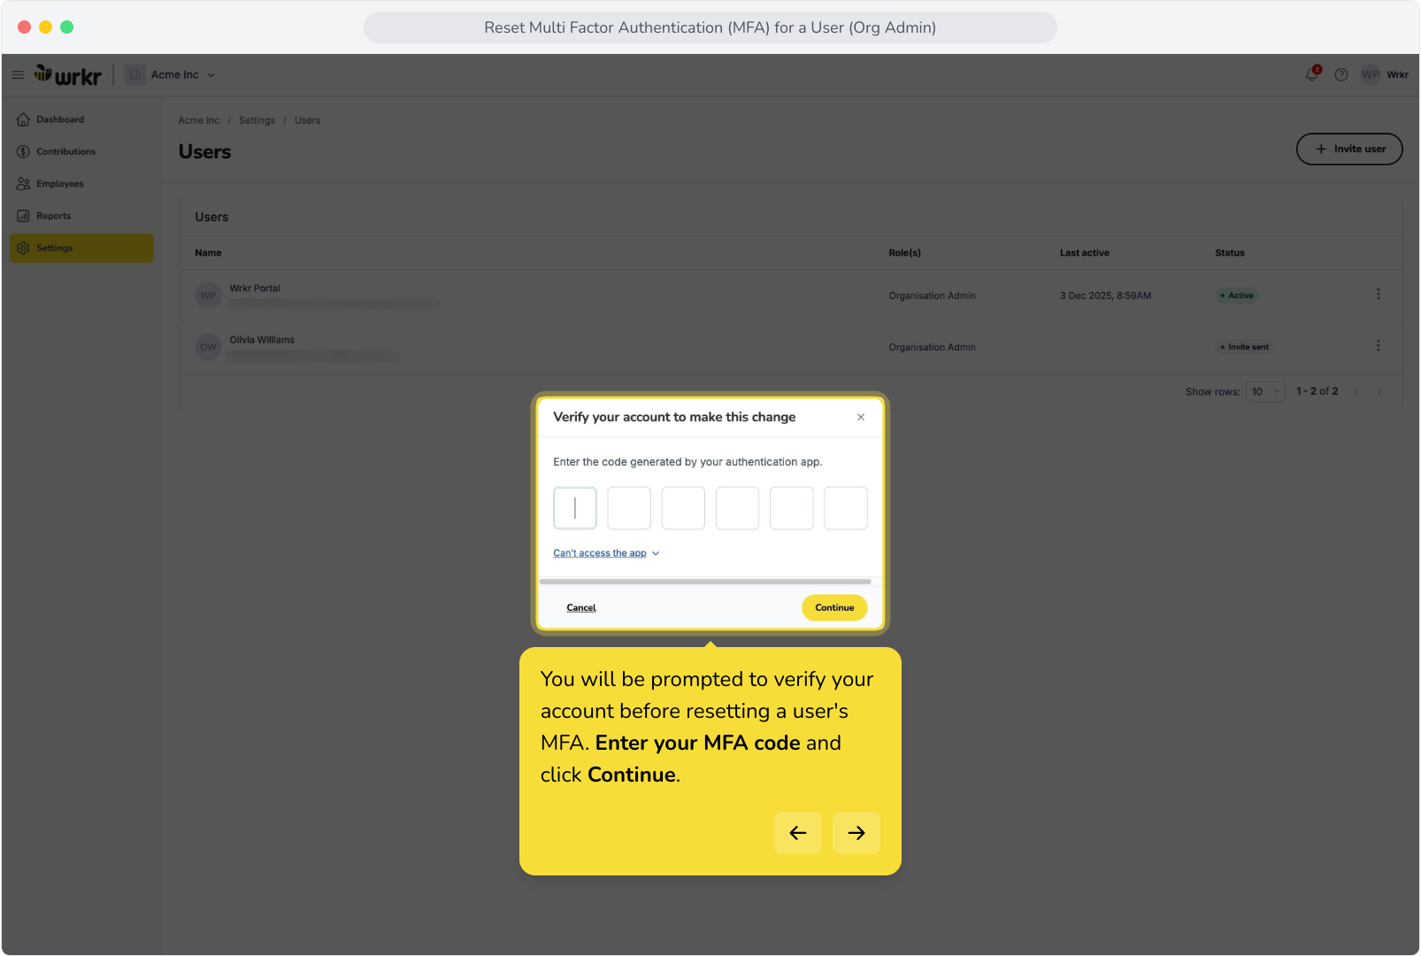Click the Invite user button
The image size is (1421, 956).
[x=1349, y=149]
